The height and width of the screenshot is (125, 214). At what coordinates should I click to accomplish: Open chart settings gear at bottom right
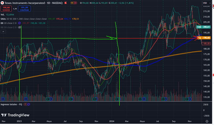[x=207, y=121]
